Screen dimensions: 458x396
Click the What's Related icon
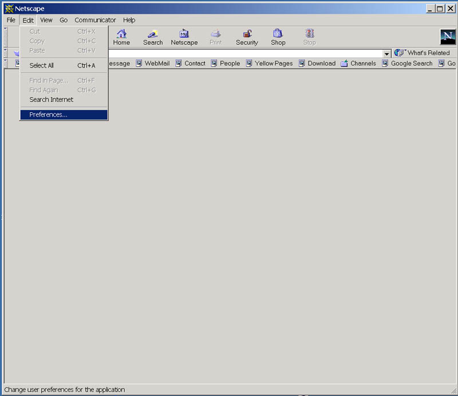(x=400, y=53)
